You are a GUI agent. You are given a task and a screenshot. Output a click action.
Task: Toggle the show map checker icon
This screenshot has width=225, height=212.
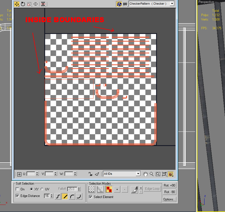[119, 4]
